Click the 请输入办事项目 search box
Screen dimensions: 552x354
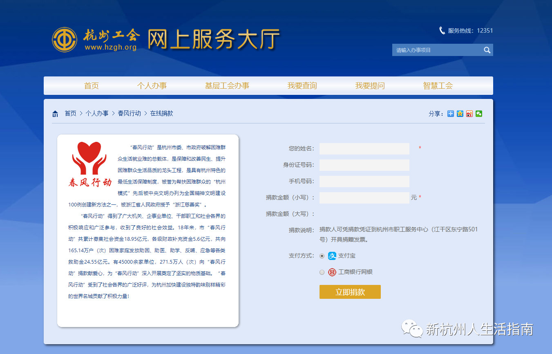pos(436,50)
